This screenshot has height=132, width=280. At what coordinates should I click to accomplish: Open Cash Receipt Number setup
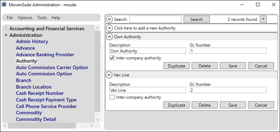40,93
